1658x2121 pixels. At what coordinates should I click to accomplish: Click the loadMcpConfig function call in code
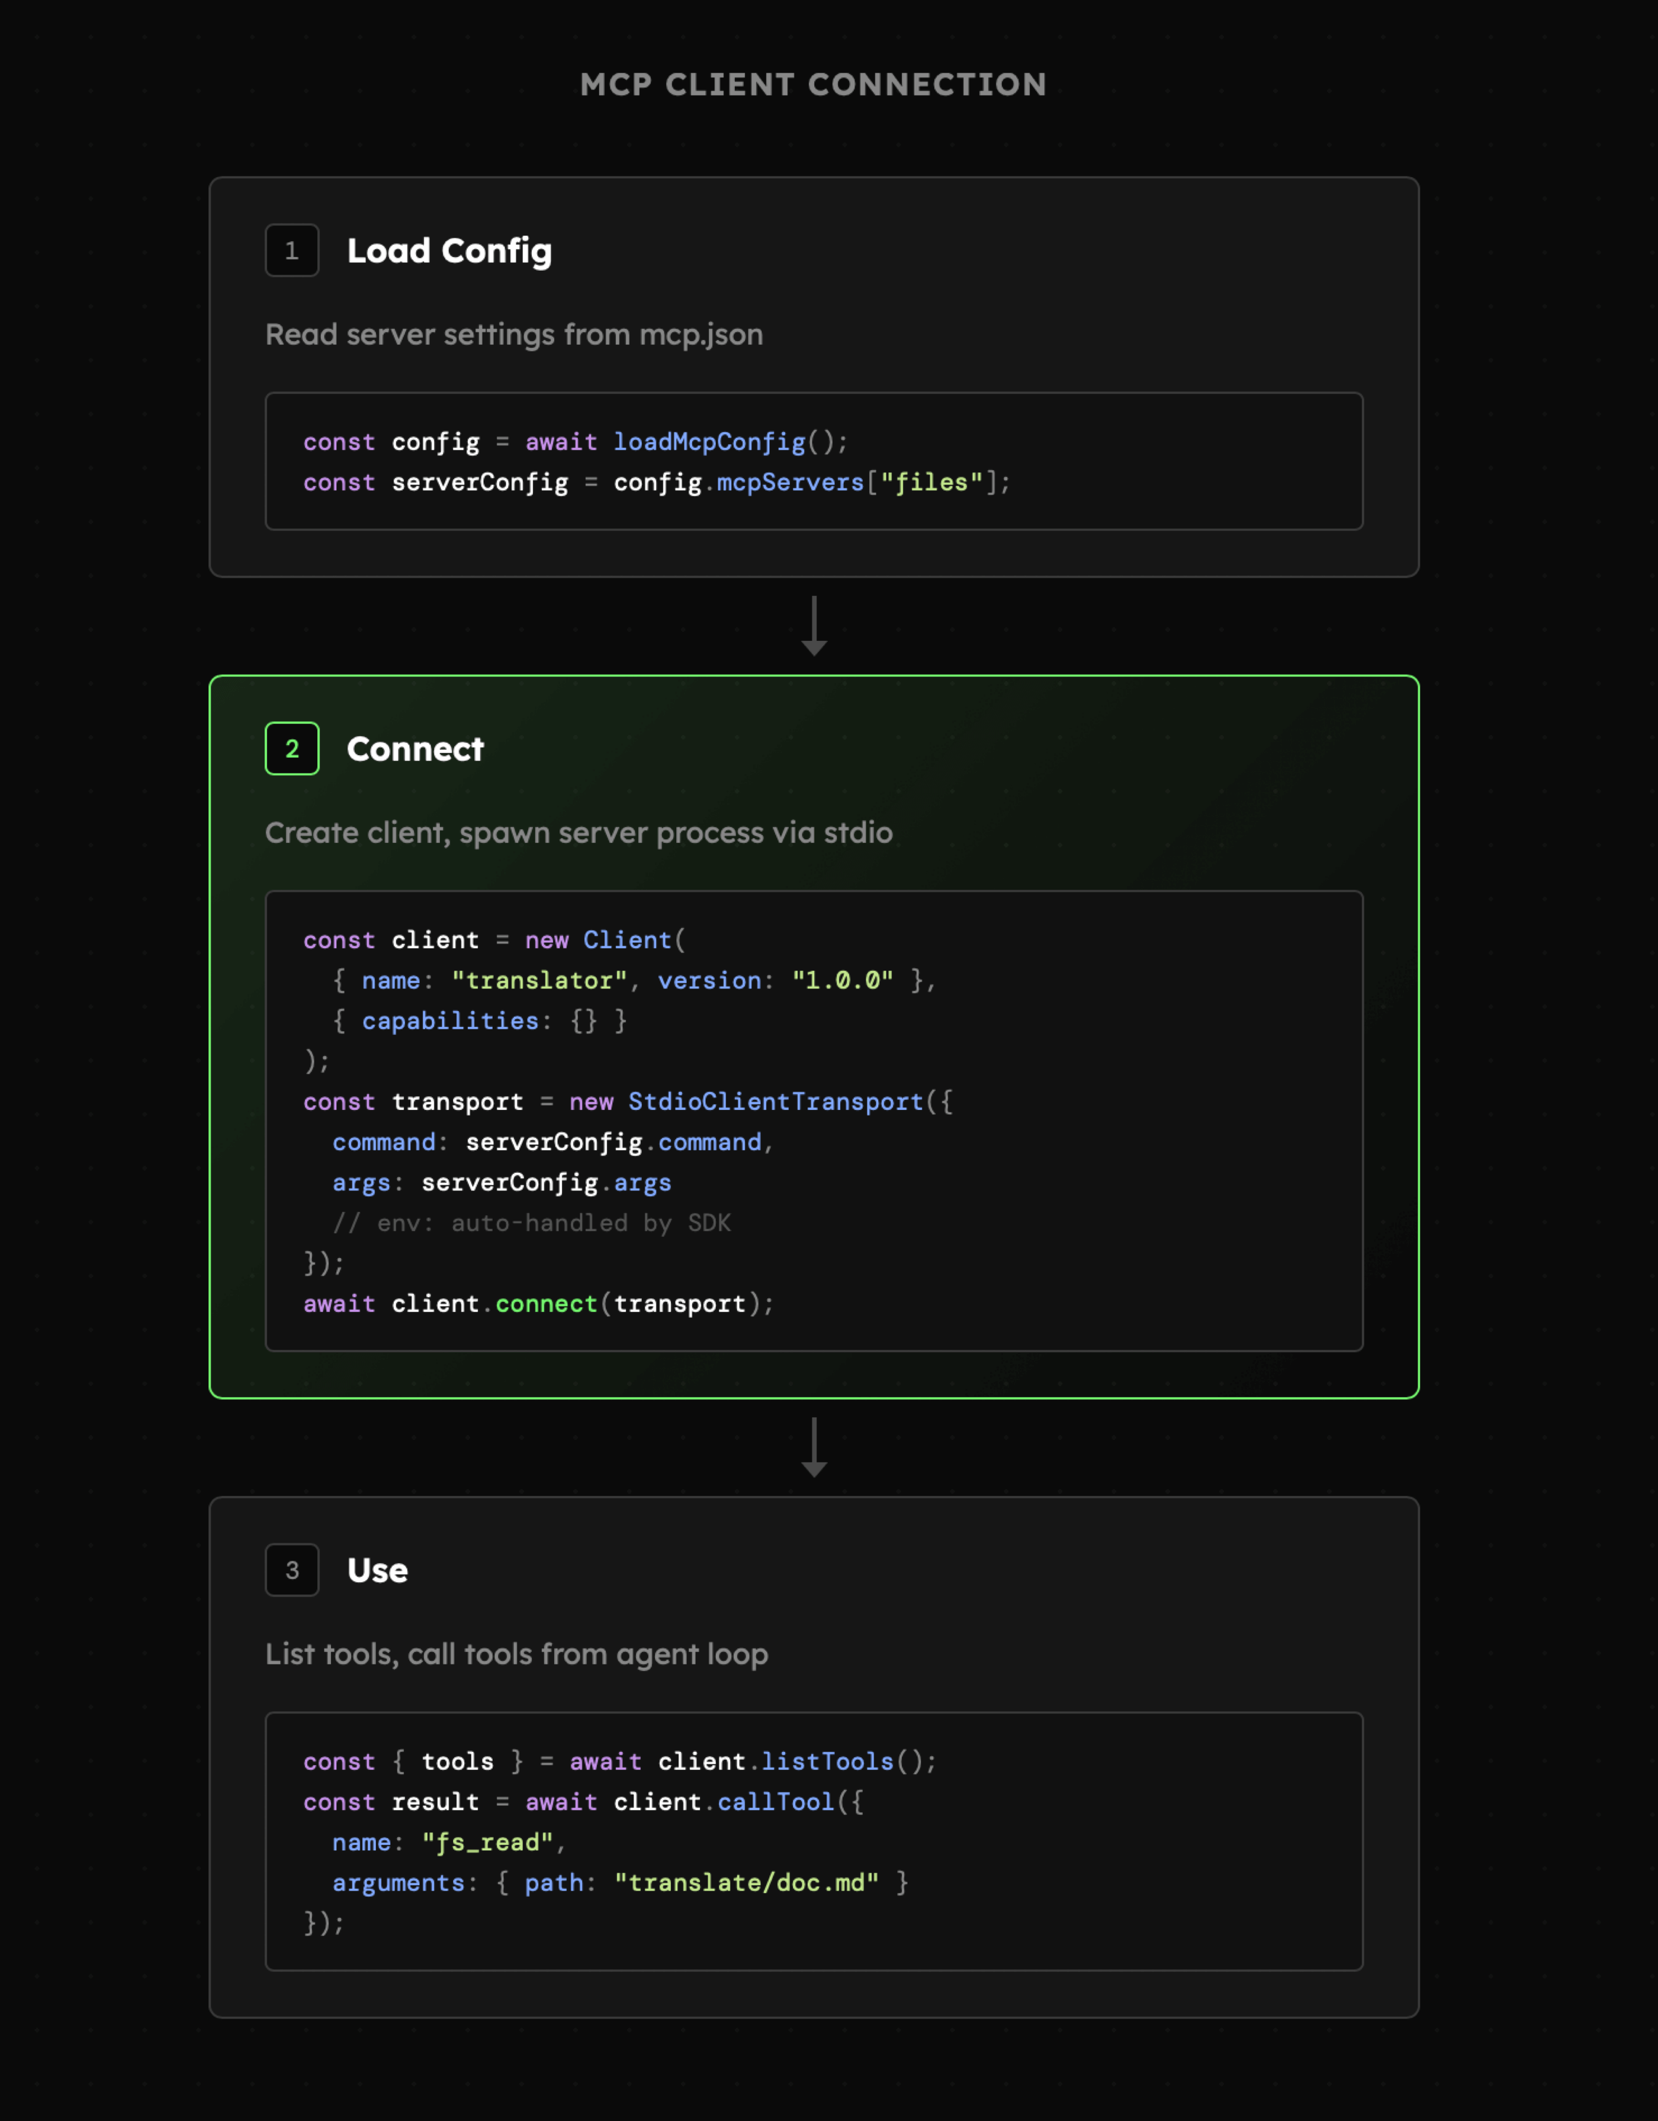[709, 442]
